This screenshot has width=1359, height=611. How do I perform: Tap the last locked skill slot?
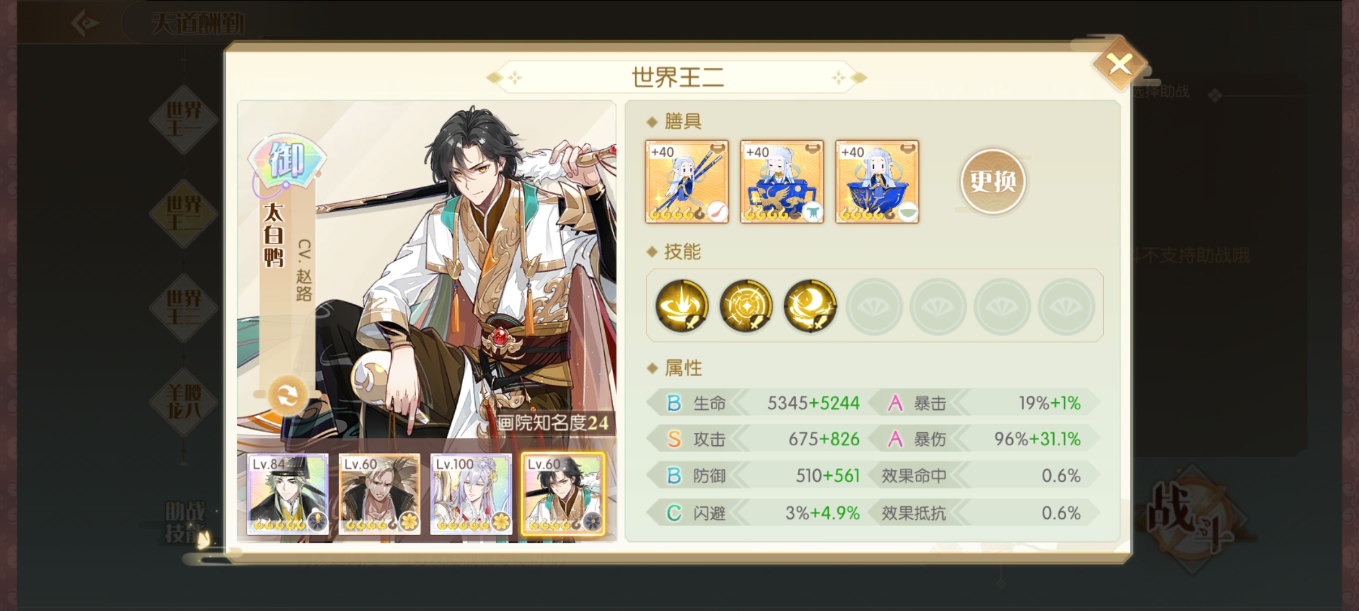click(x=1066, y=305)
